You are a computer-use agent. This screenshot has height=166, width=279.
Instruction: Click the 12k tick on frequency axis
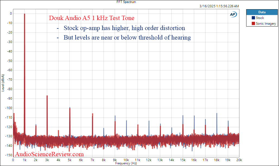pos(149,160)
